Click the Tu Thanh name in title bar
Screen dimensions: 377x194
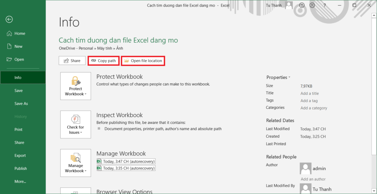click(x=274, y=5)
